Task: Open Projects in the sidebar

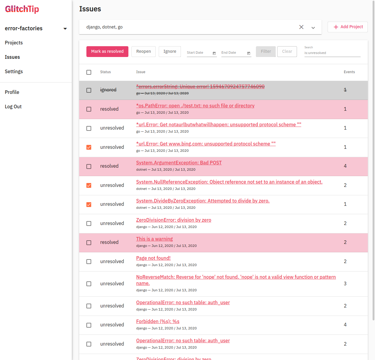Action: 14,43
